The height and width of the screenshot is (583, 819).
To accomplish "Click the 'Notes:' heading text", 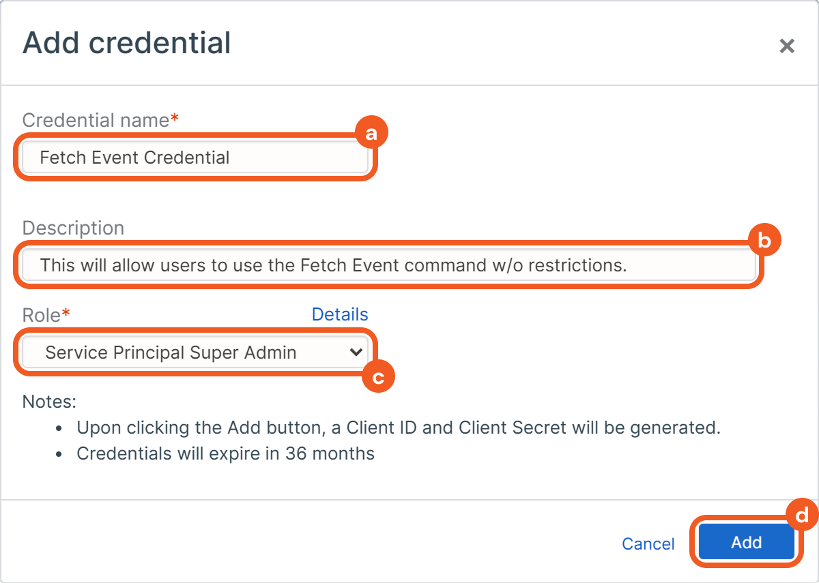I will [50, 401].
